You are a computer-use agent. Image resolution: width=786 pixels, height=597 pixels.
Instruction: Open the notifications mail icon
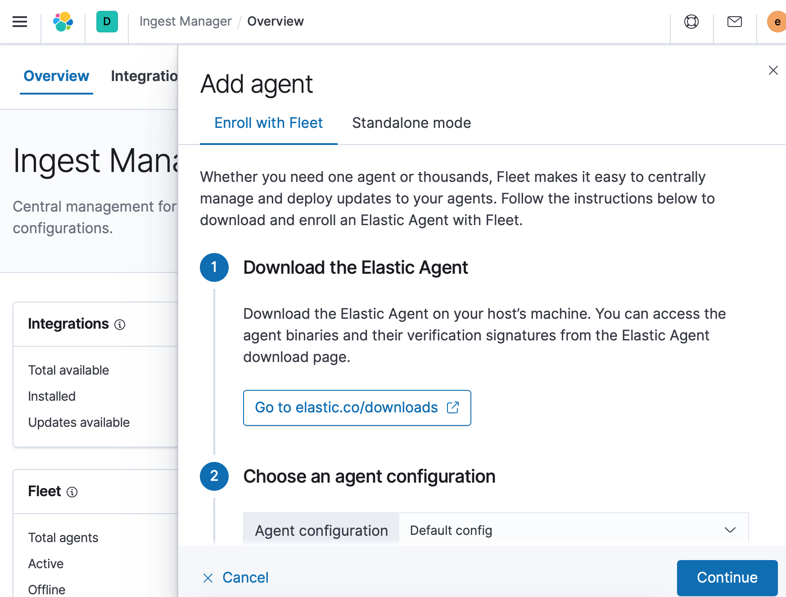point(734,21)
